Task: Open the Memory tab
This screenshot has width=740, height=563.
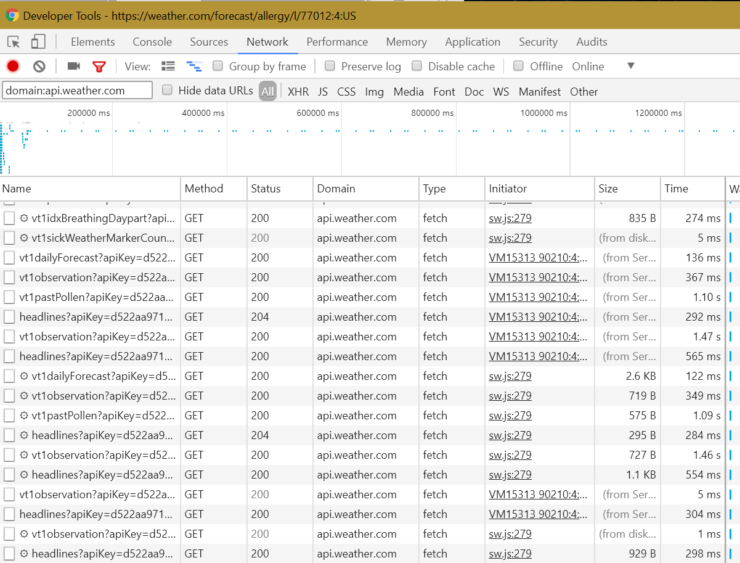Action: 407,42
